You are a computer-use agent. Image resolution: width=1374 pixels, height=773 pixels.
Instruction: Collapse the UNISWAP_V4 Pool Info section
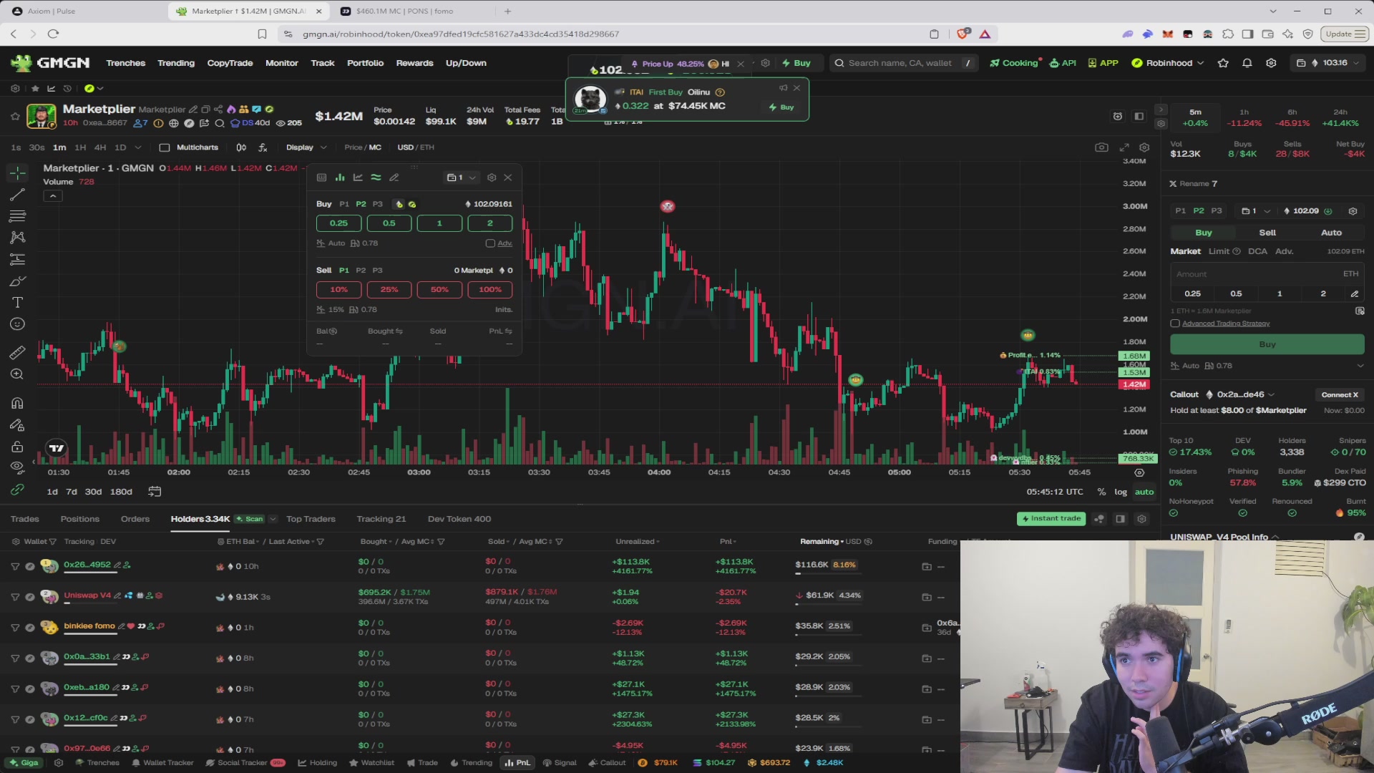(x=1275, y=537)
